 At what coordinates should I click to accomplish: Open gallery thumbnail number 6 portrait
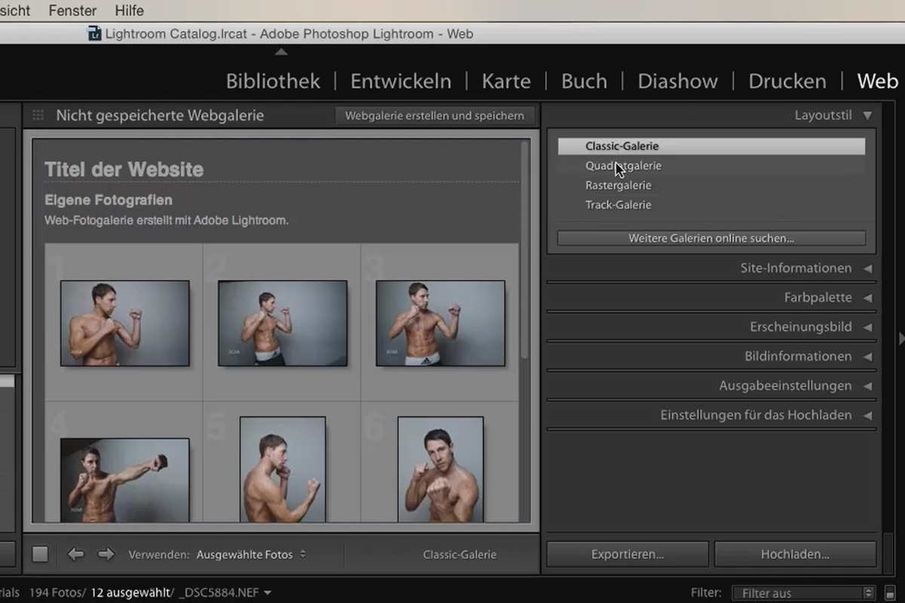coord(440,470)
